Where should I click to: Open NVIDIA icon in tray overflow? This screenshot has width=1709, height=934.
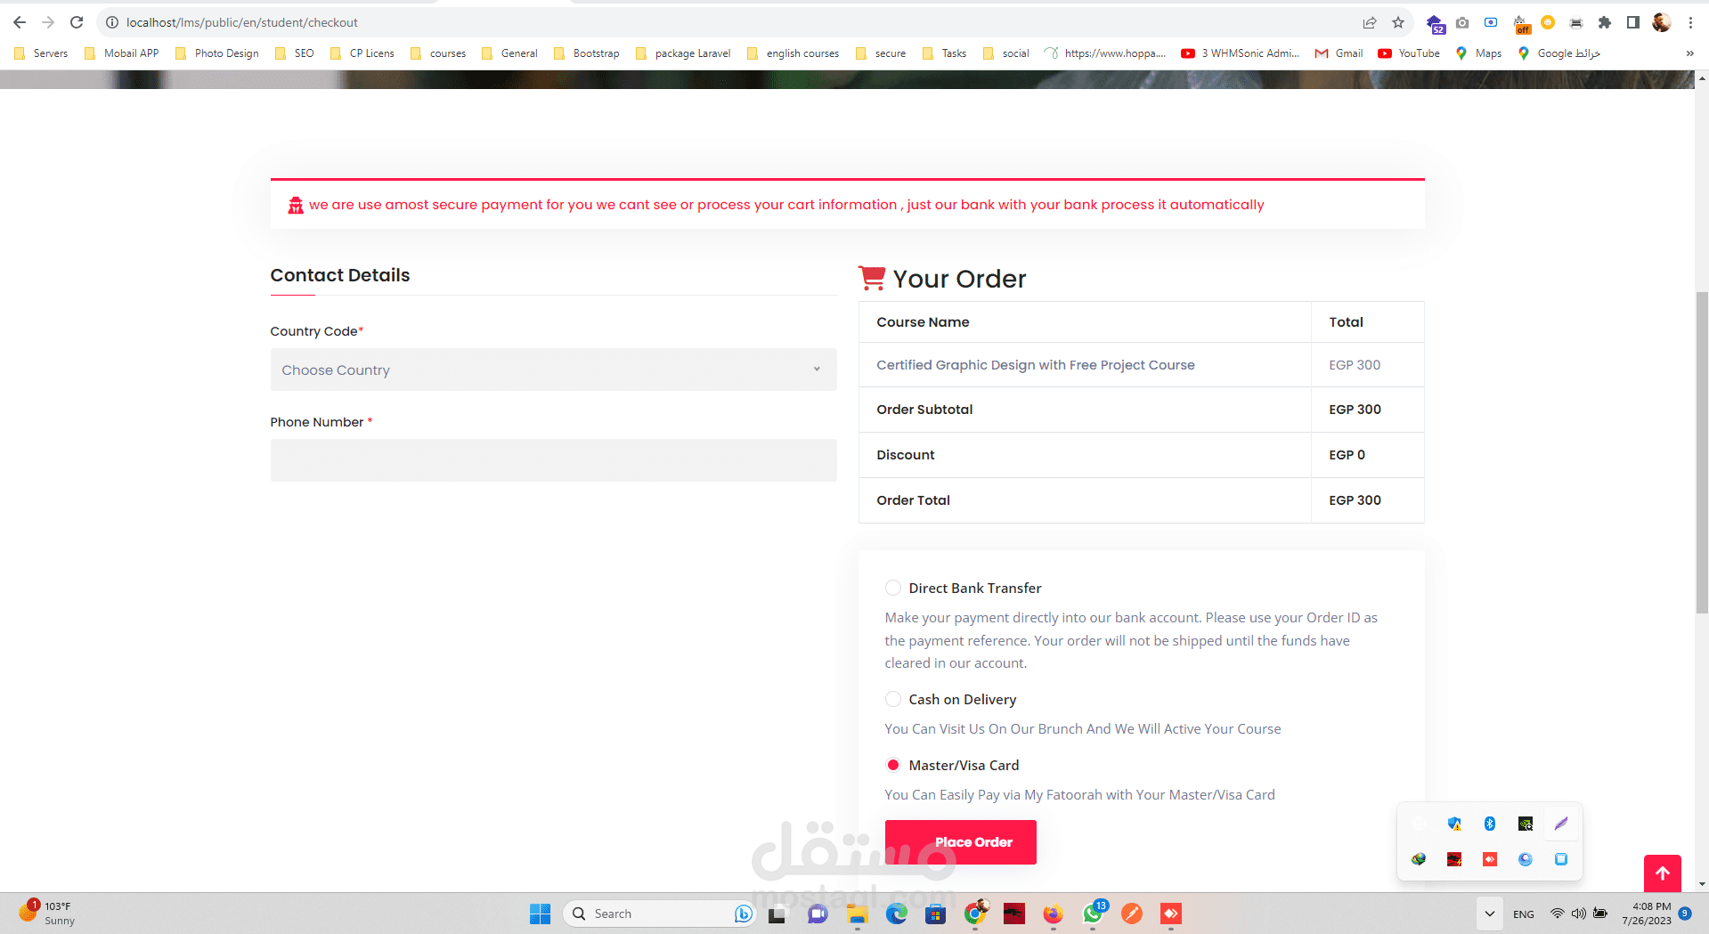(1526, 824)
